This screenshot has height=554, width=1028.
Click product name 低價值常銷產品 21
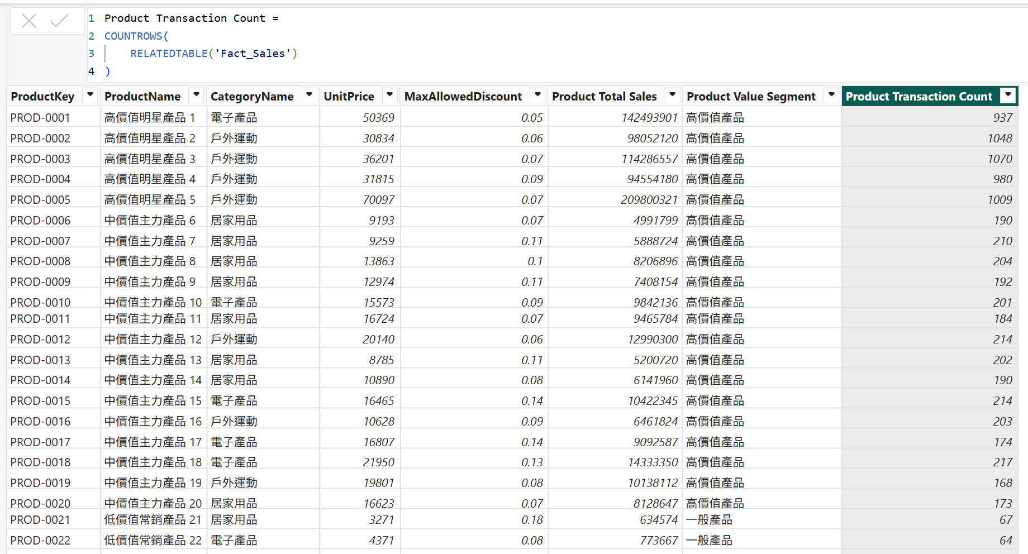click(x=153, y=520)
